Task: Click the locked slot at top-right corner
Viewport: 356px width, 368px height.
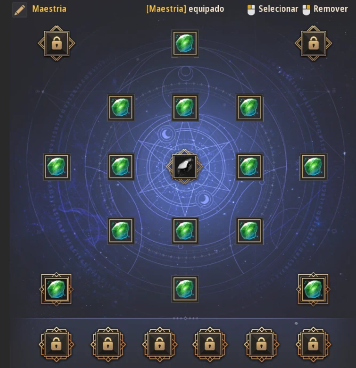Action: 313,43
